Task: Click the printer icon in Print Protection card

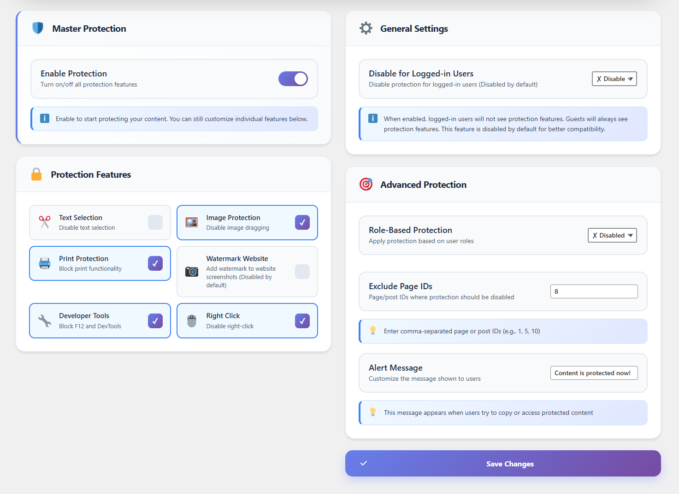Action: pyautogui.click(x=44, y=263)
